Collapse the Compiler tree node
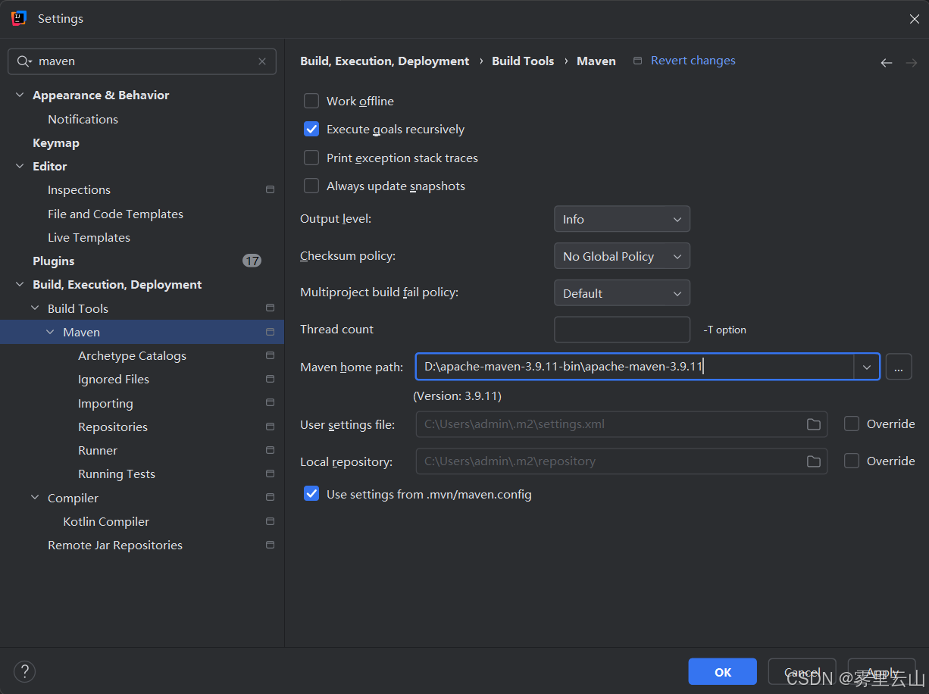The width and height of the screenshot is (929, 694). point(35,498)
